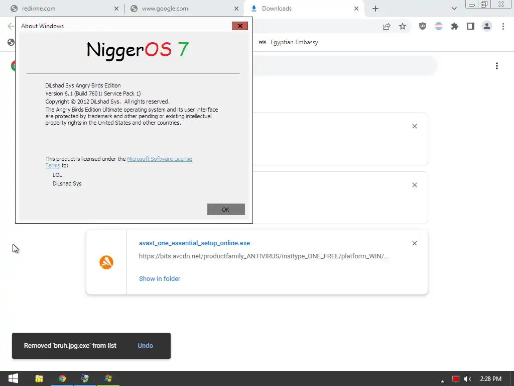
Task: Click the downloads search field
Action: coord(344,66)
